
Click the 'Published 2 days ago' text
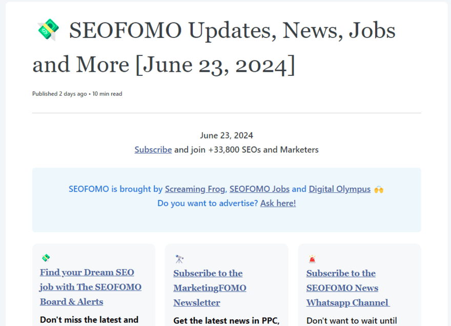59,94
